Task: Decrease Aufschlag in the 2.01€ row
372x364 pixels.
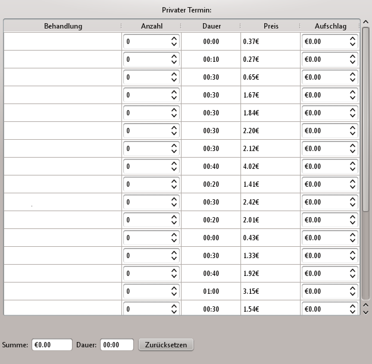Action: pos(352,222)
